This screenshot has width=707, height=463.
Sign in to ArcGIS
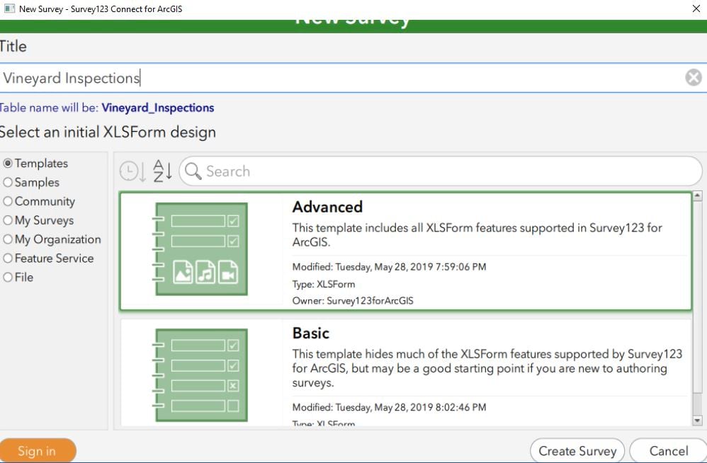38,450
